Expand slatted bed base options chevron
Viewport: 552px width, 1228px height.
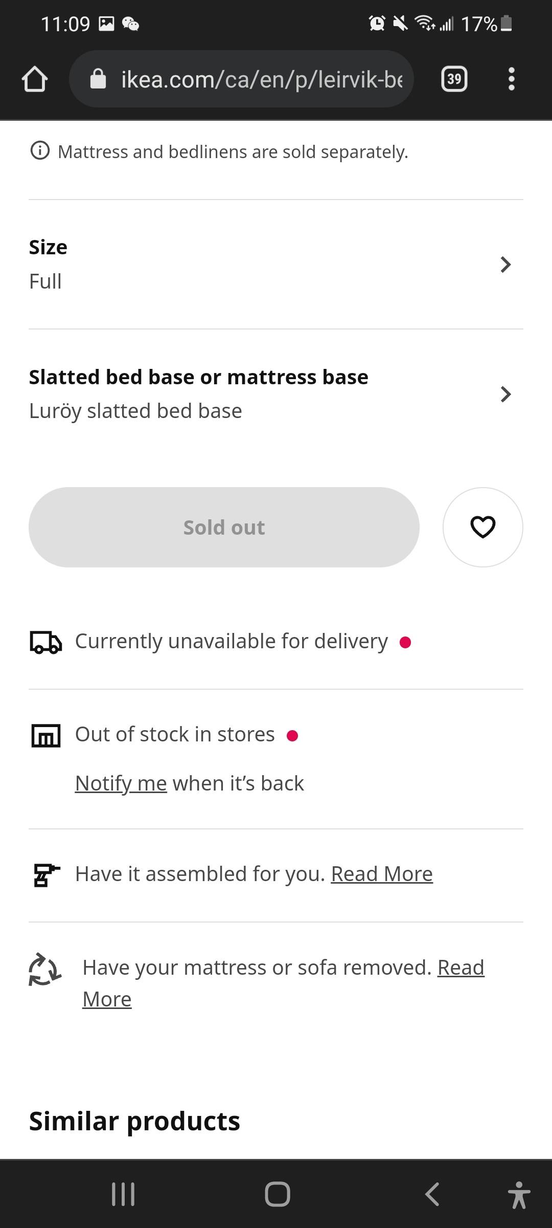point(505,394)
